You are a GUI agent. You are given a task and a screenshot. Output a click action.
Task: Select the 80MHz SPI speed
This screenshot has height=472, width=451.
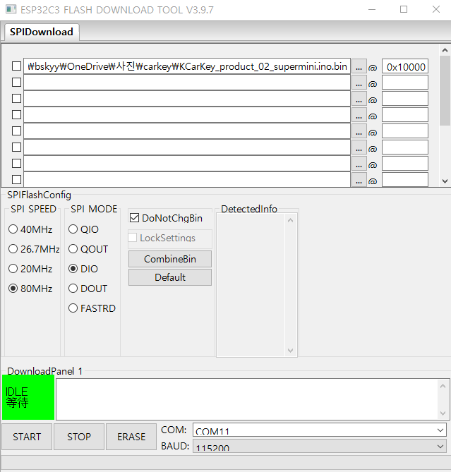pyautogui.click(x=30, y=289)
